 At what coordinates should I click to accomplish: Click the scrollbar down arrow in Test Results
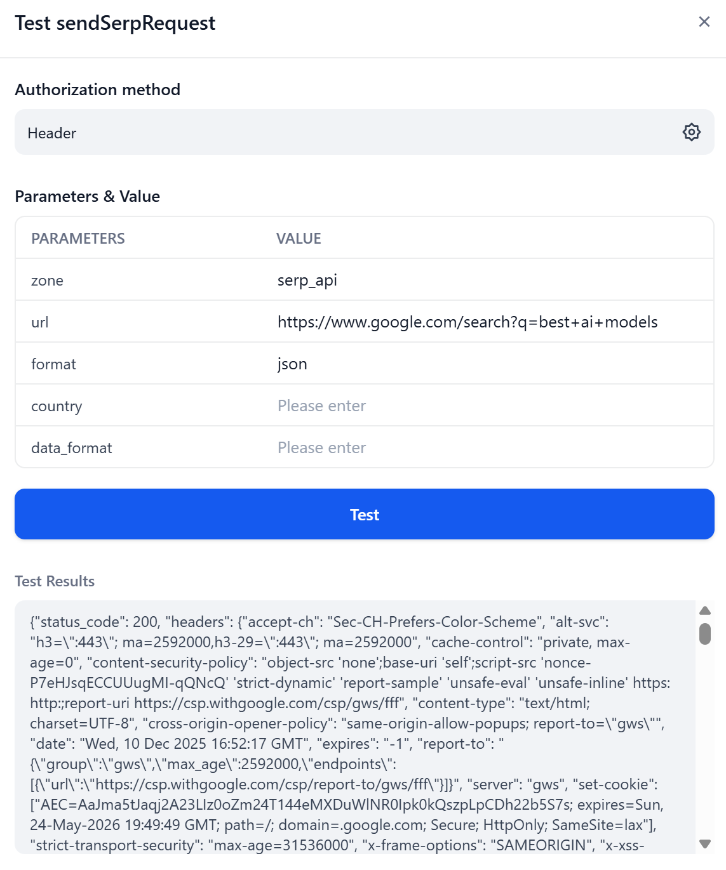coord(704,844)
